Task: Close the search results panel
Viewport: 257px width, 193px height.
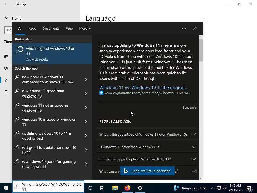Action: [195, 28]
